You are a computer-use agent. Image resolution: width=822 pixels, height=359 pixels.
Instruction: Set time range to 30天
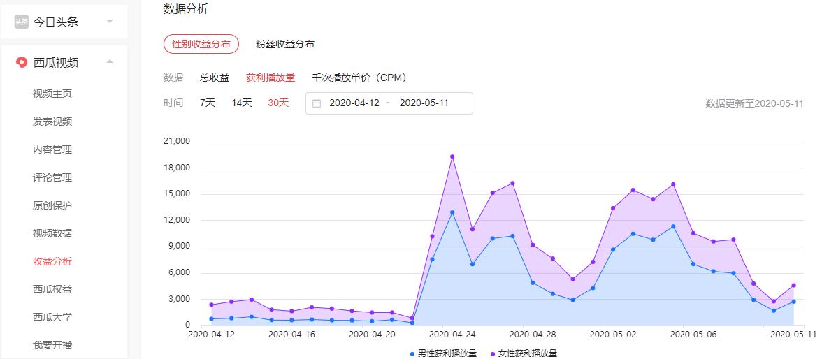click(278, 103)
